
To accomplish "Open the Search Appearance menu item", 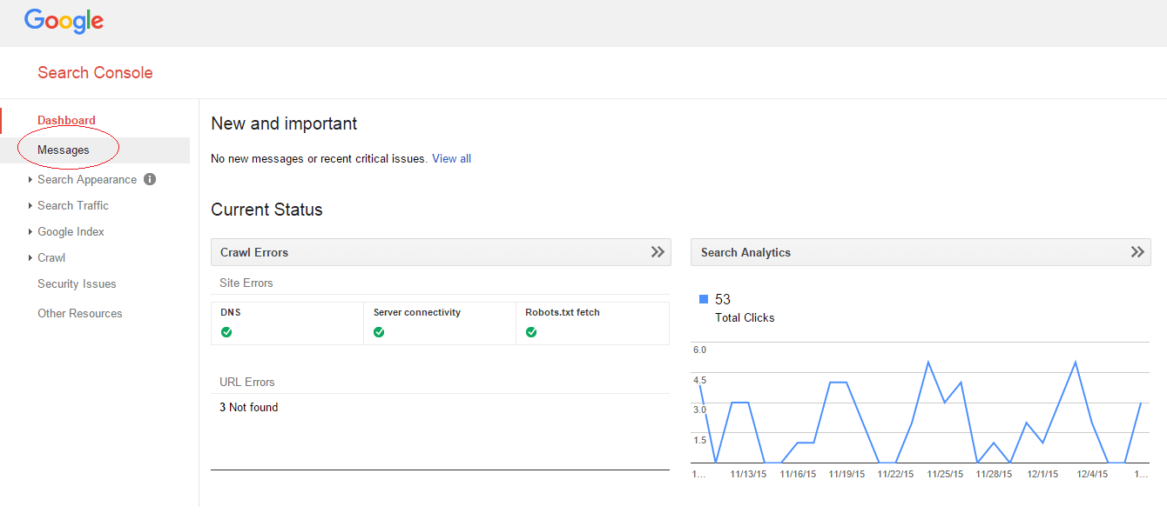I will [x=87, y=179].
